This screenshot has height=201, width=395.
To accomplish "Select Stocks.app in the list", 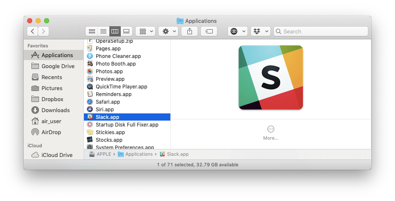I will point(127,140).
